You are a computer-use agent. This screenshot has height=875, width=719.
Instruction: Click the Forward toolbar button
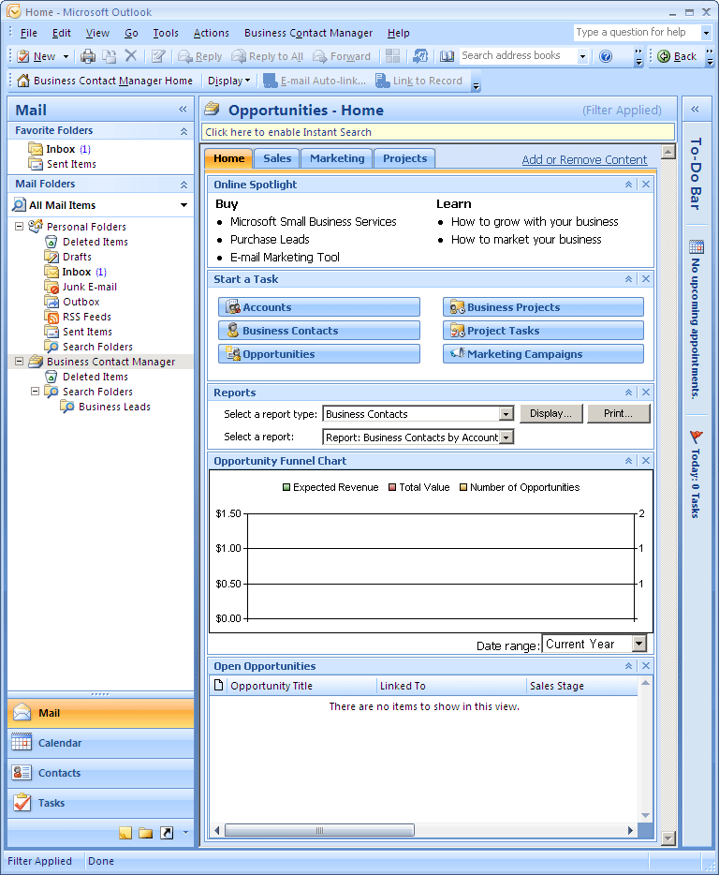(342, 56)
